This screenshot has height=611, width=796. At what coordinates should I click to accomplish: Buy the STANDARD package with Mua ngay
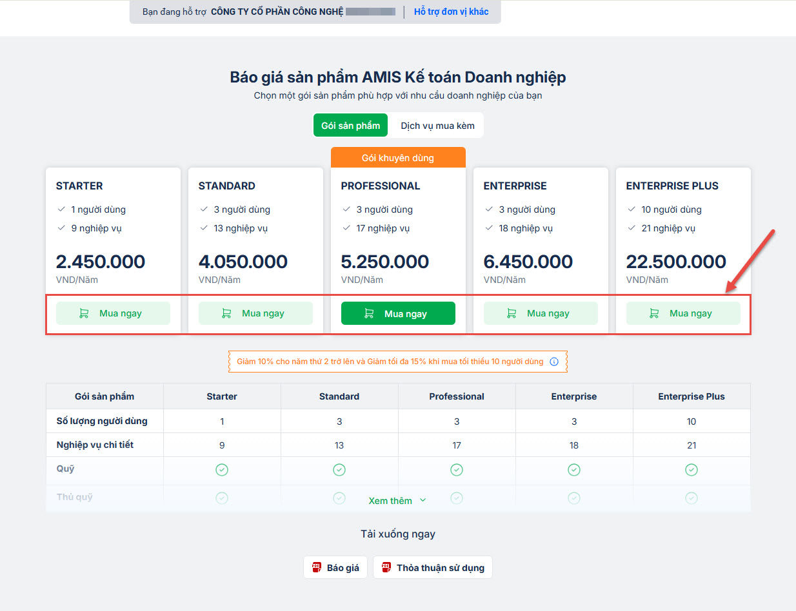click(x=255, y=313)
